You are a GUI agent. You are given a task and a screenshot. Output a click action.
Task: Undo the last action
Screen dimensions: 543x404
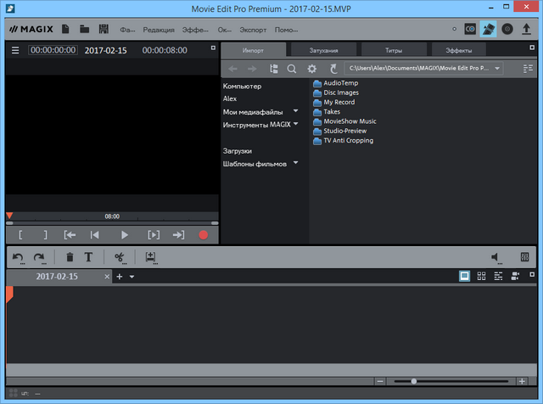(x=18, y=257)
